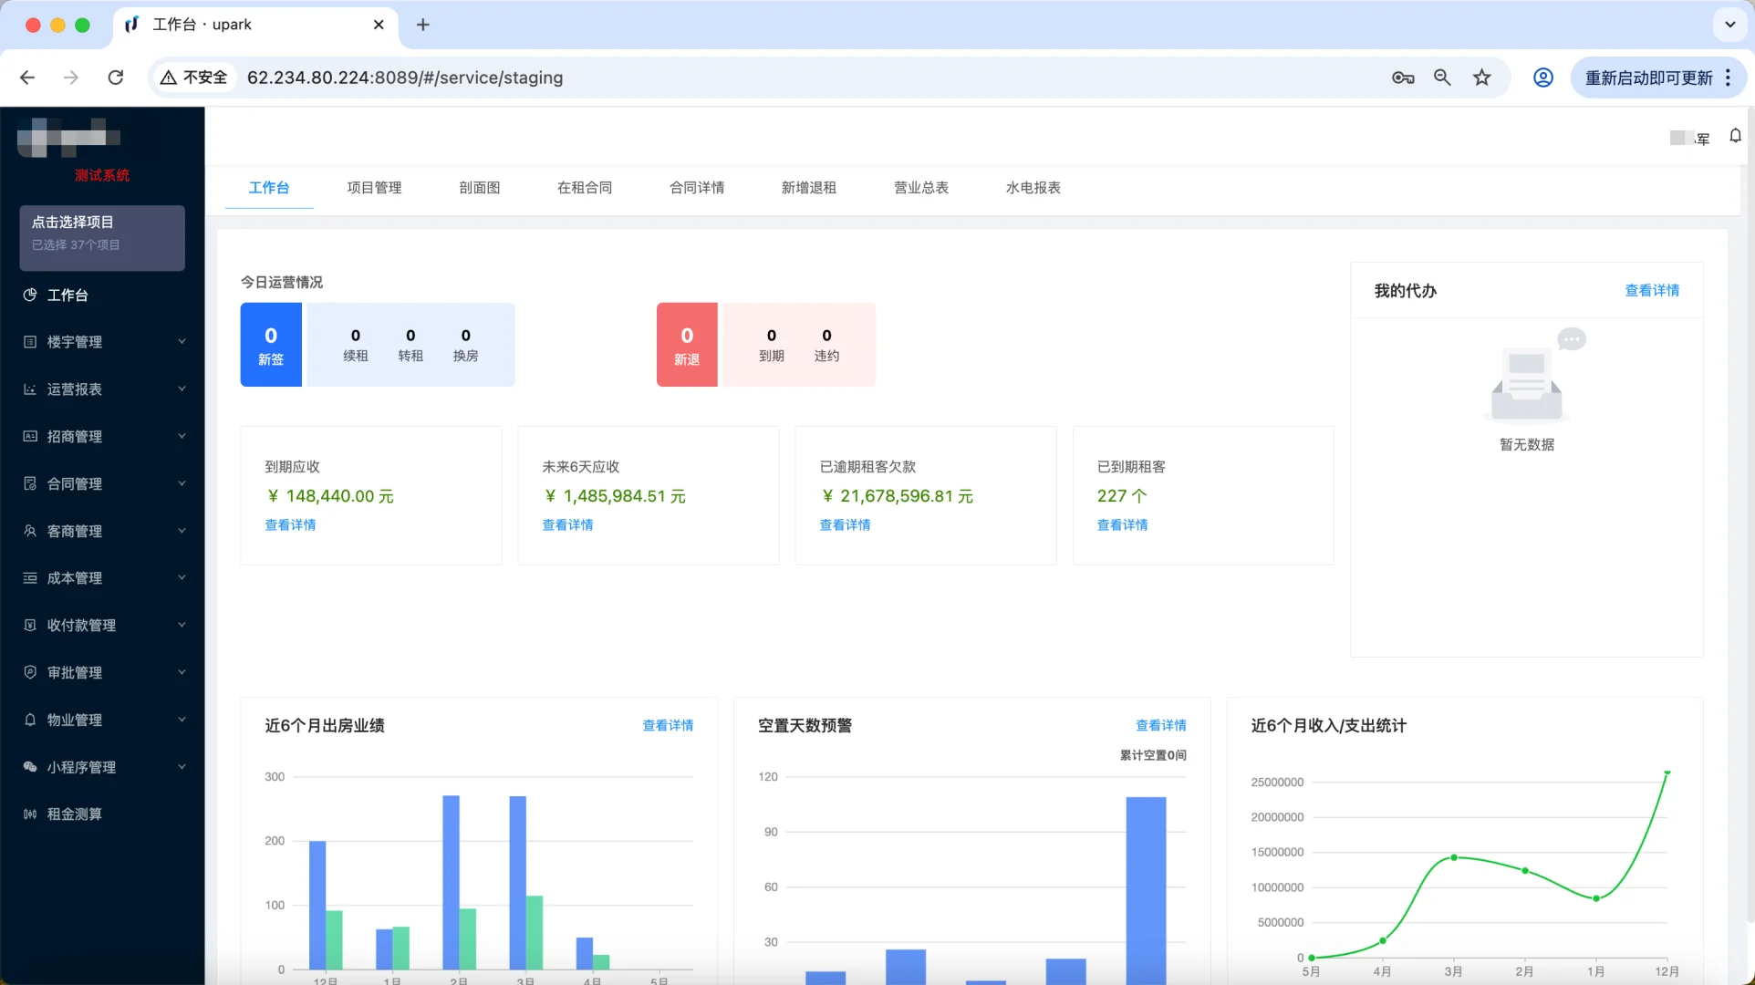The image size is (1755, 985).
Task: Select the 楼宇管理 building icon in sidebar
Action: (x=30, y=342)
